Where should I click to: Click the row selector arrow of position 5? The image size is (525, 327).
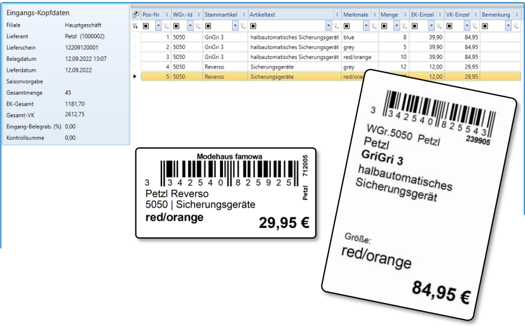(x=135, y=77)
